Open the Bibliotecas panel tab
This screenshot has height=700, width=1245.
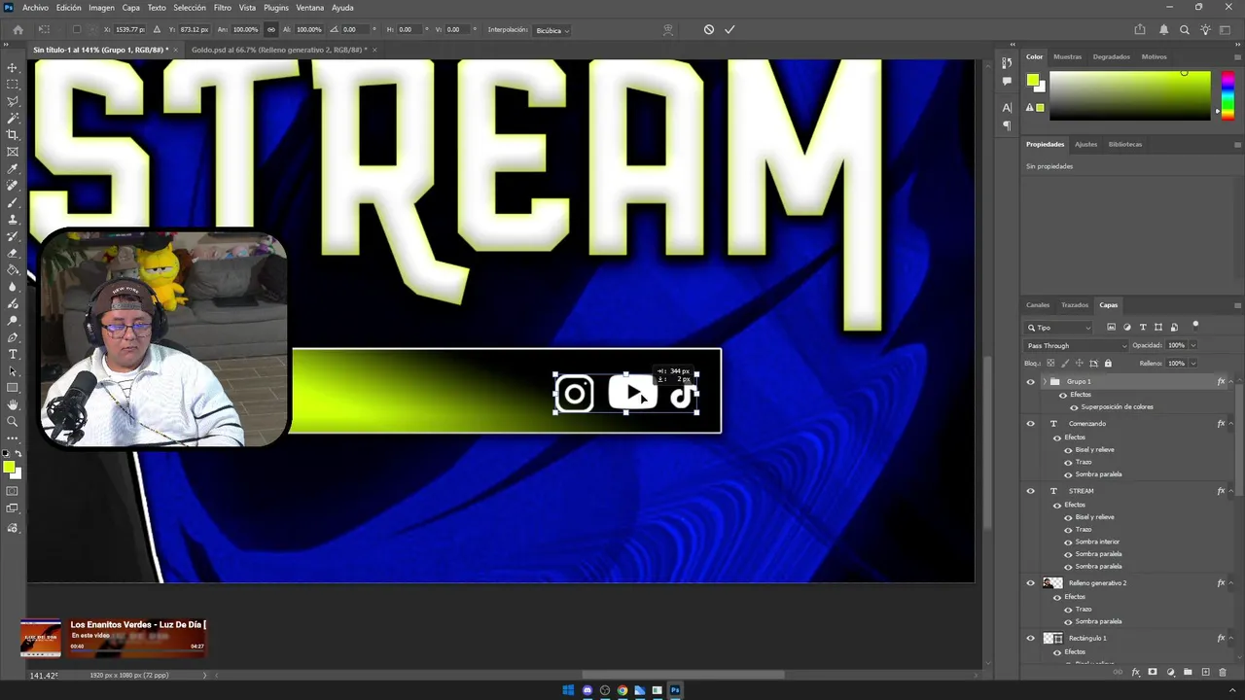[x=1125, y=145]
